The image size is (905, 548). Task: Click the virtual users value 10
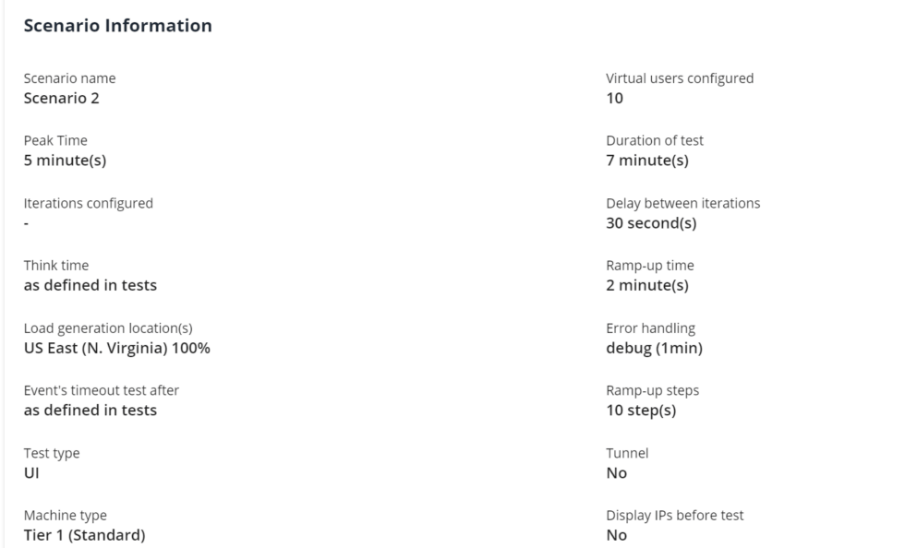point(614,98)
